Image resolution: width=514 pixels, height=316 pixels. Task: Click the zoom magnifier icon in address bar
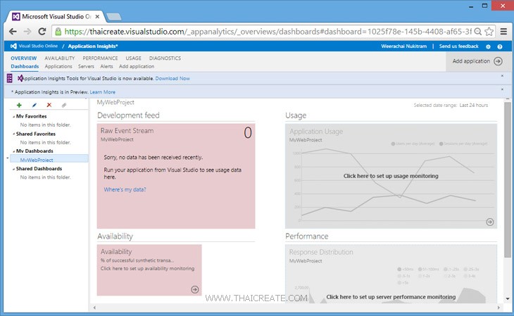(x=477, y=32)
